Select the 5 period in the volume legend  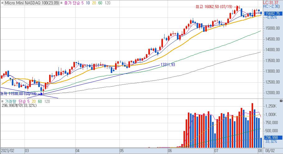pos(28,101)
